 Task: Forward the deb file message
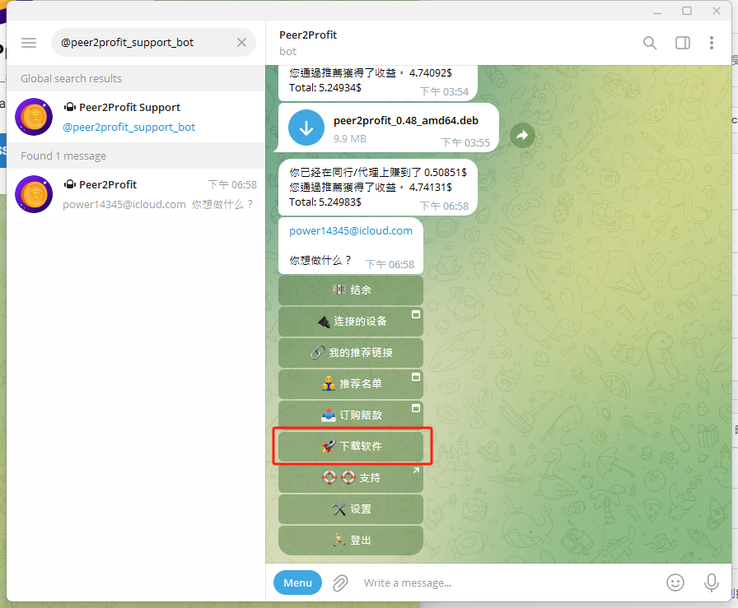(x=522, y=136)
